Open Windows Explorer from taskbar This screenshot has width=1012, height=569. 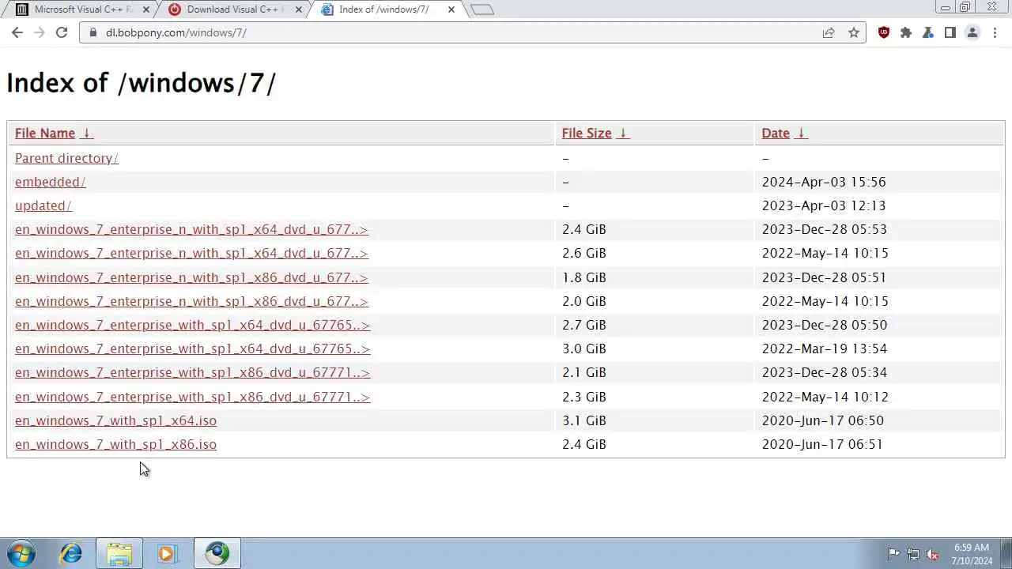pyautogui.click(x=119, y=554)
